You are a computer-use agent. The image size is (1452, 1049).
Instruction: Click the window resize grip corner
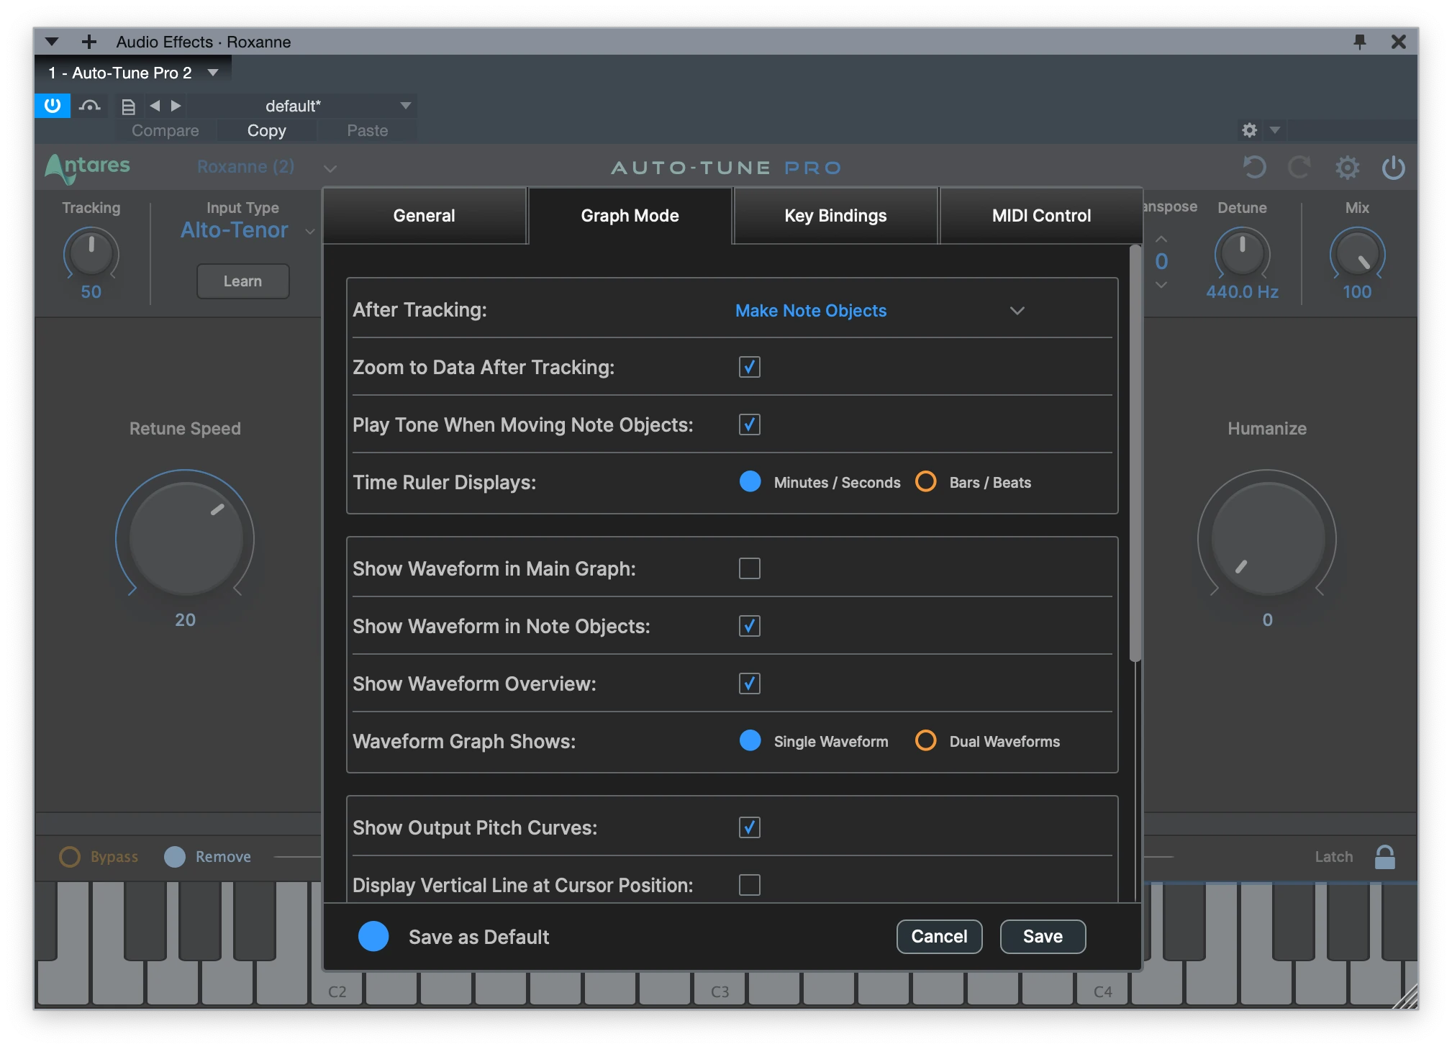click(x=1405, y=996)
